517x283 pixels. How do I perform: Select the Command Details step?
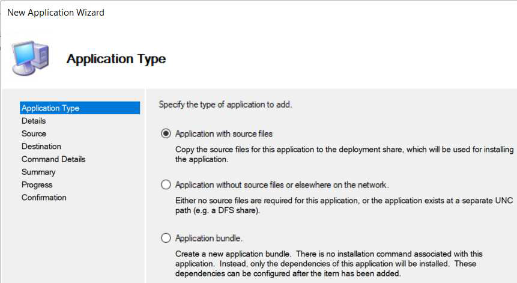click(x=53, y=159)
